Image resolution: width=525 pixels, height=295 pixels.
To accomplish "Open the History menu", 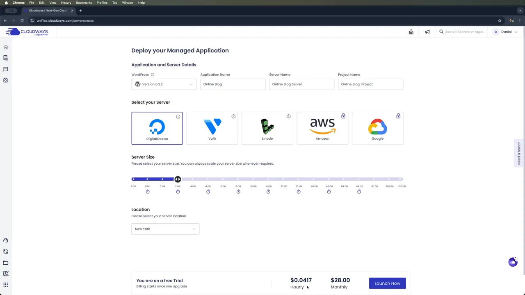I will [x=66, y=2].
